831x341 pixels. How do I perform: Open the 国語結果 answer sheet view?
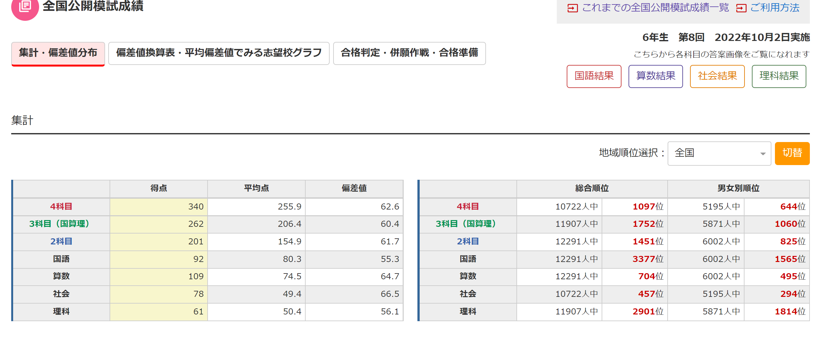(594, 76)
